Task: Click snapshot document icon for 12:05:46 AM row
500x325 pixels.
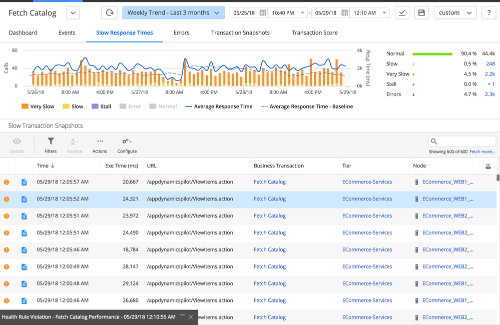Action: pyautogui.click(x=24, y=250)
